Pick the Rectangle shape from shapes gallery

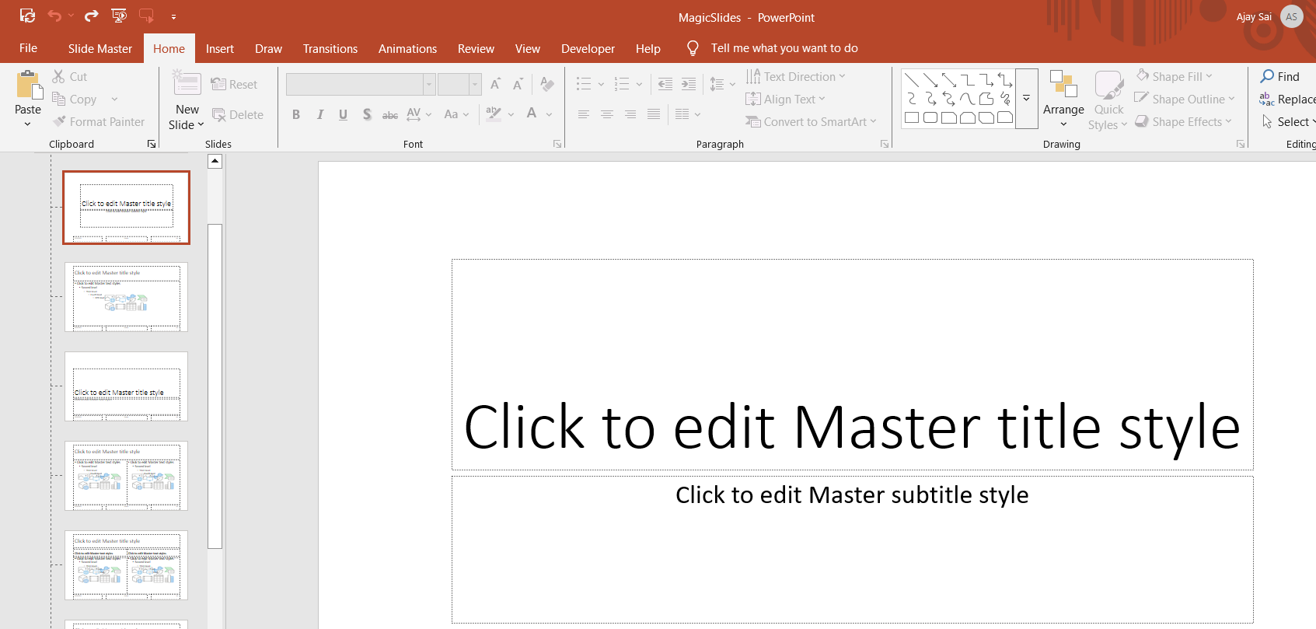pos(912,118)
